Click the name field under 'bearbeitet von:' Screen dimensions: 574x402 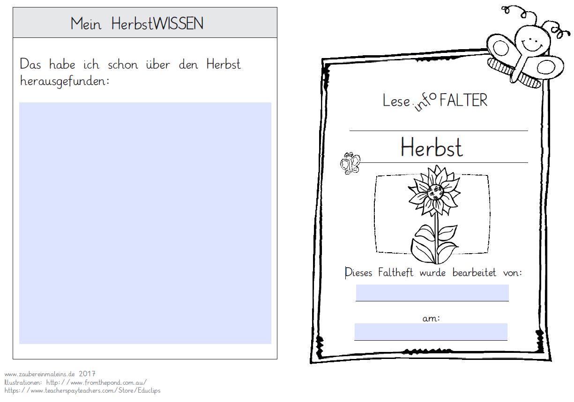coord(432,293)
